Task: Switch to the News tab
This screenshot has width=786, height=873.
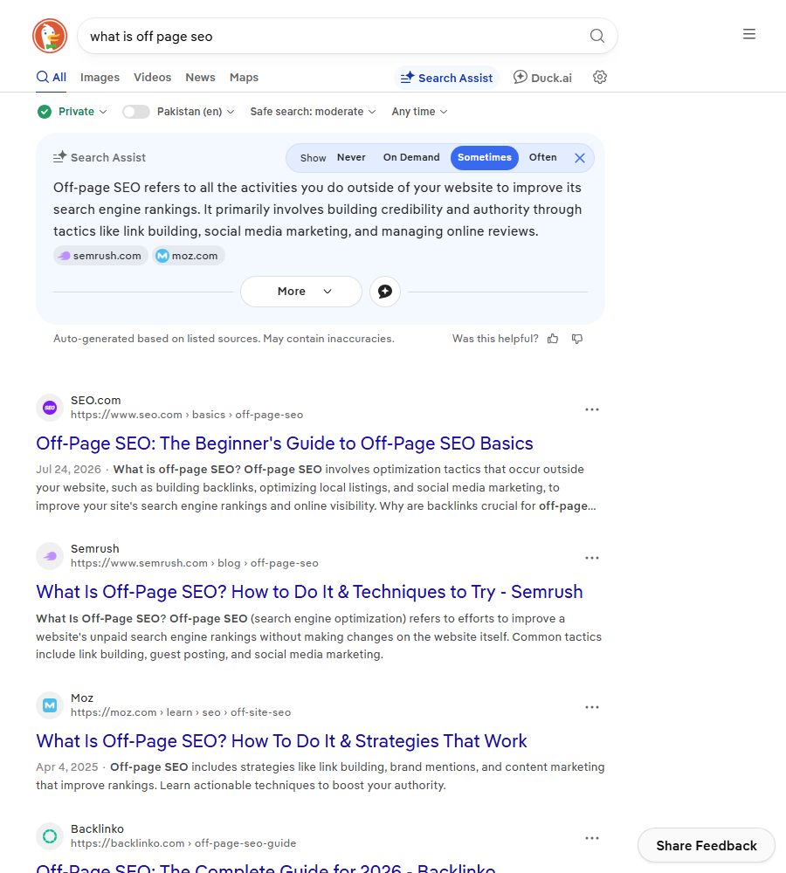Action: (200, 78)
